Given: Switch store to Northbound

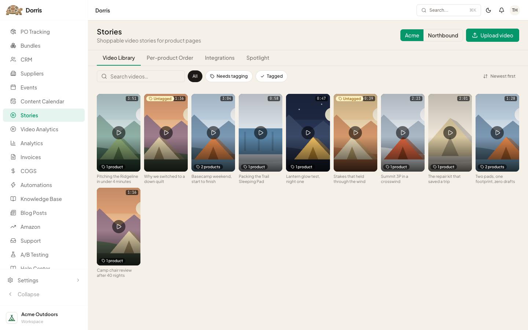Looking at the screenshot, I should 443,35.
